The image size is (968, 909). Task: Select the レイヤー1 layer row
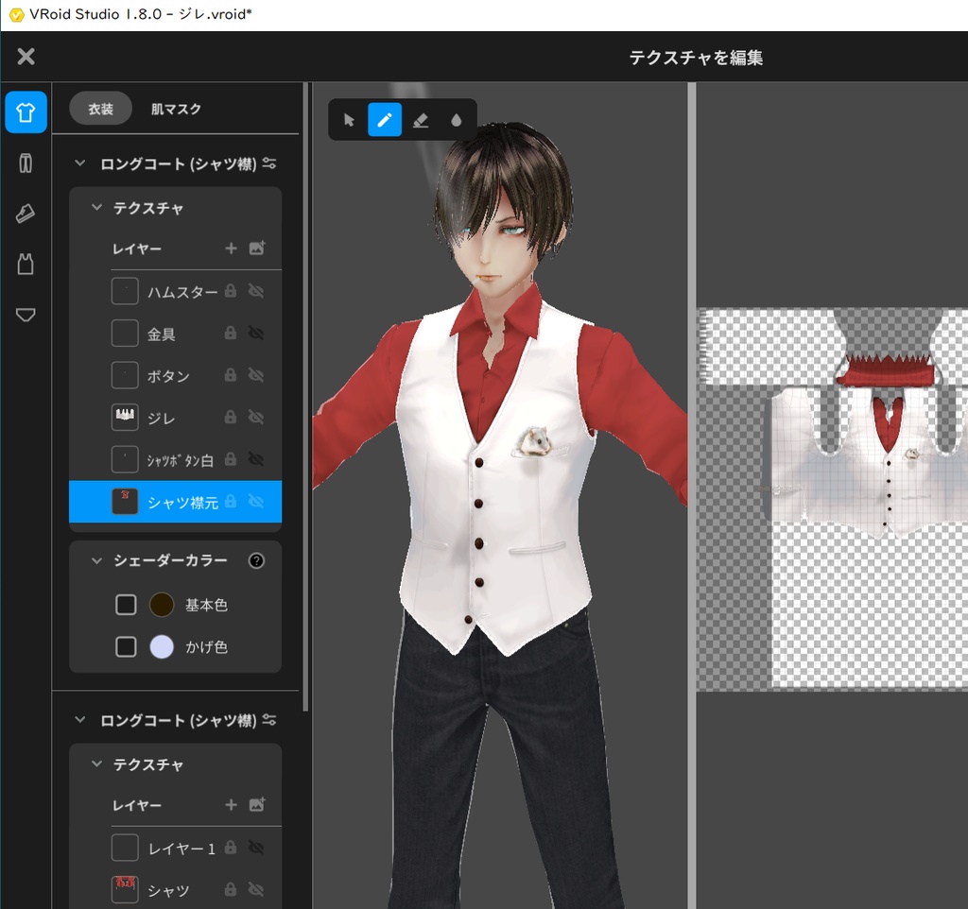pos(175,848)
